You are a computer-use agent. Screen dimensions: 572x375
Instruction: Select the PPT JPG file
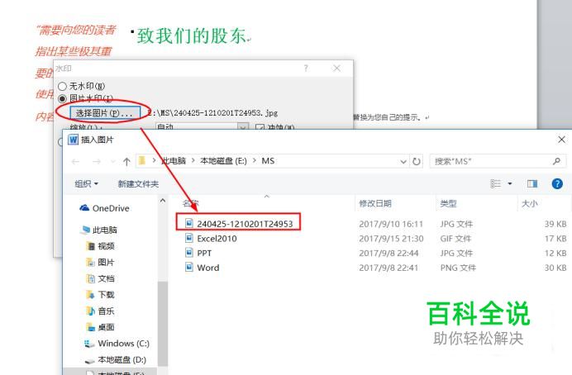(198, 253)
